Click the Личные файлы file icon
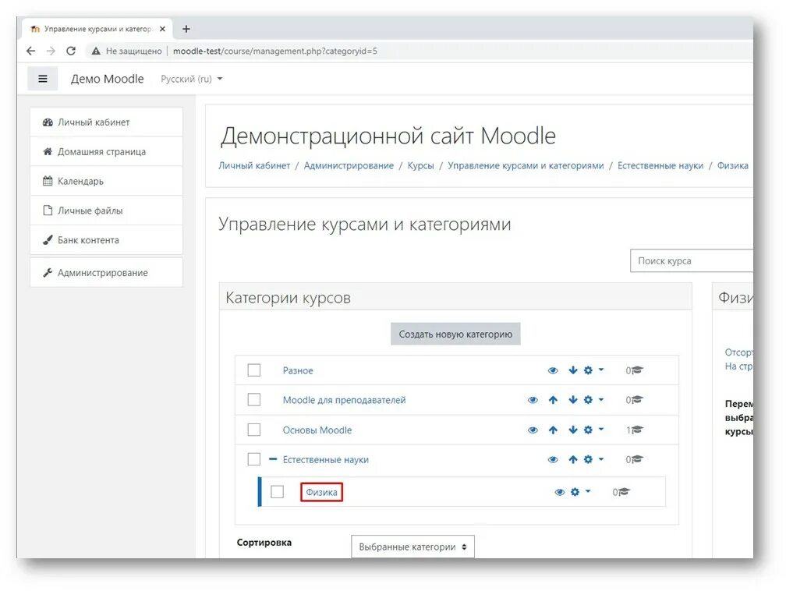 [48, 211]
